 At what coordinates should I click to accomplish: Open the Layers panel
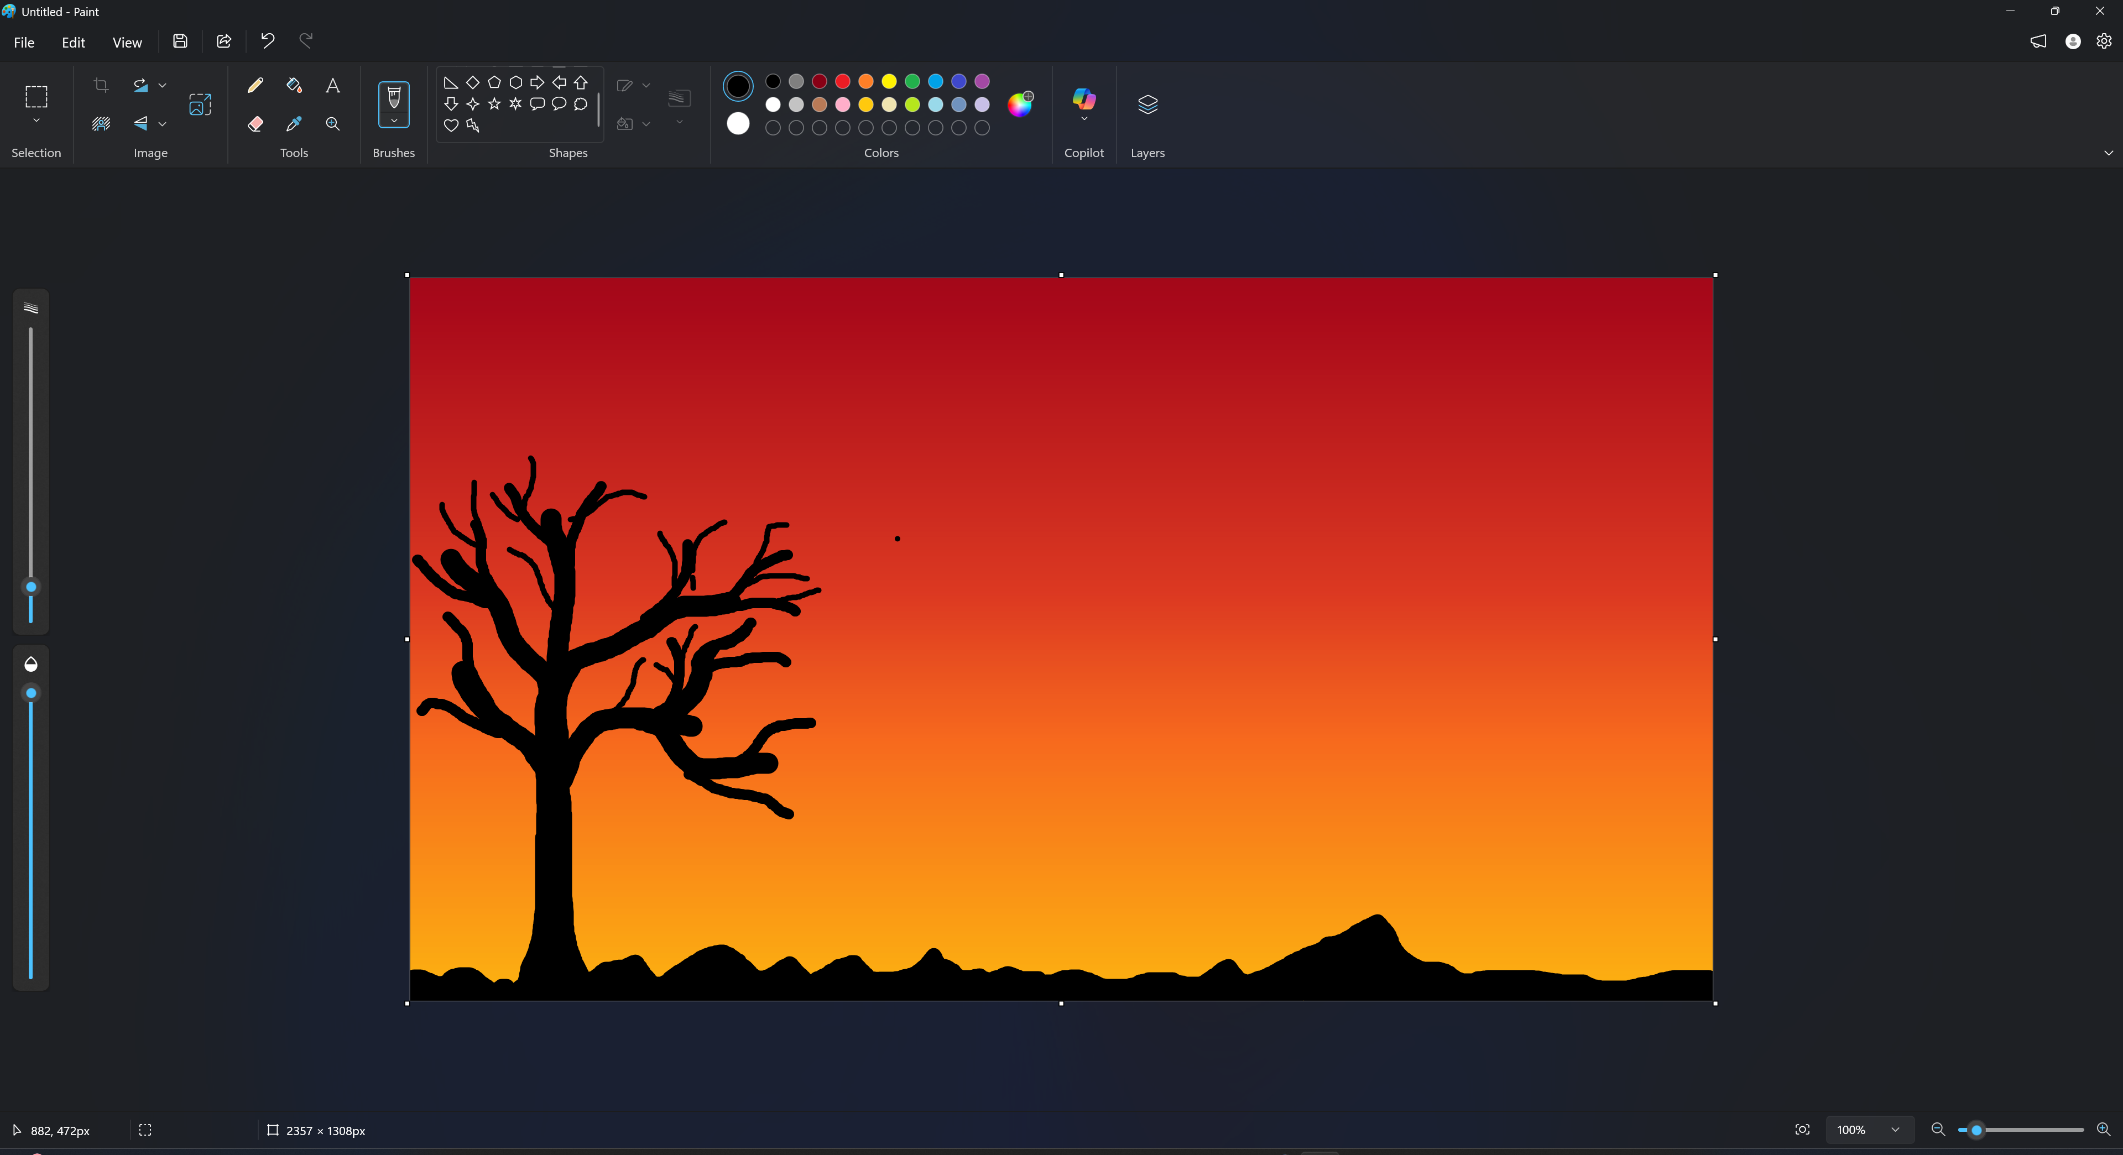pyautogui.click(x=1147, y=104)
